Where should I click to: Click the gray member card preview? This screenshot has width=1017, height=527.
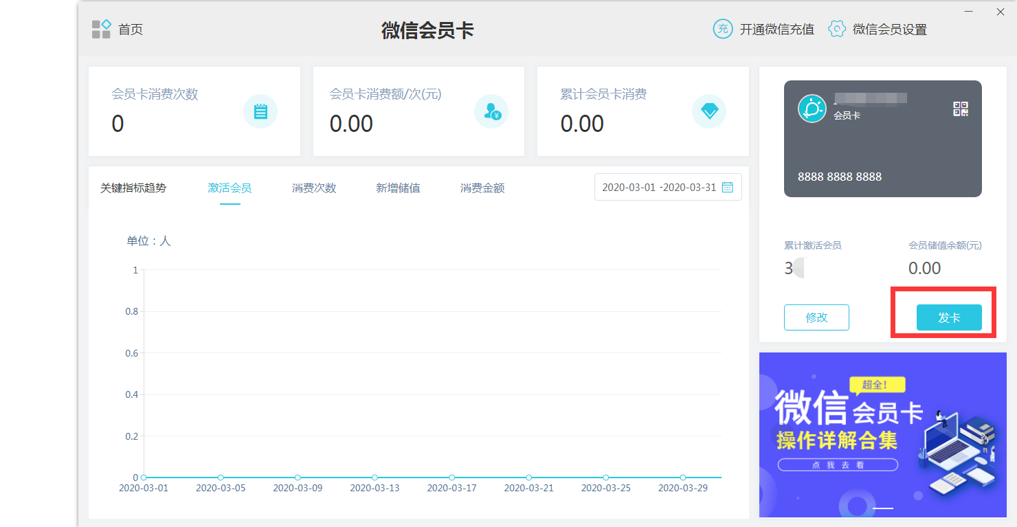pos(883,139)
